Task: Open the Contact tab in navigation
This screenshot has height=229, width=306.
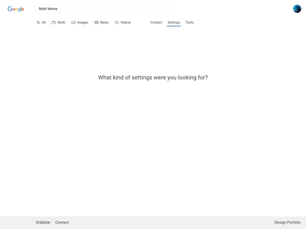Action: [156, 23]
